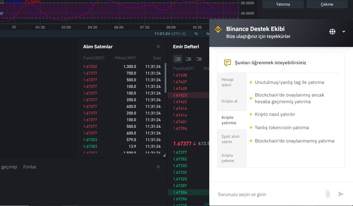Select the Spot alım satım category tab
This screenshot has width=353, height=206.
232,139
